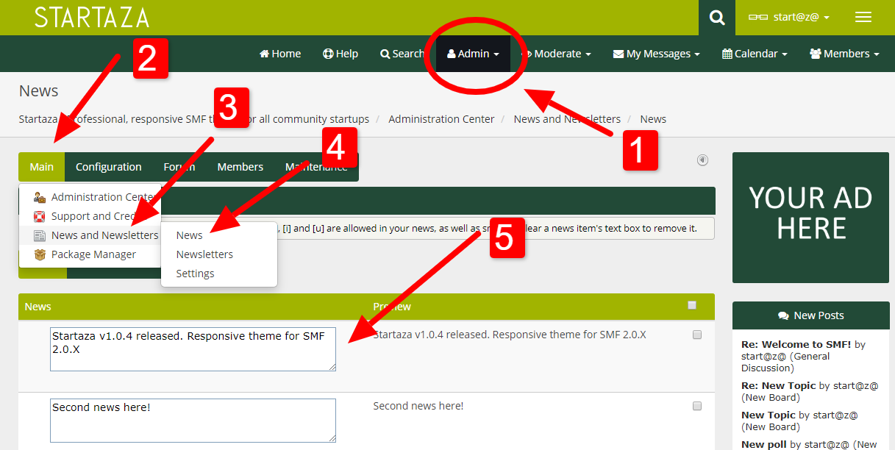Expand the My Messages dropdown
Screen dimensions: 895x450
click(657, 54)
